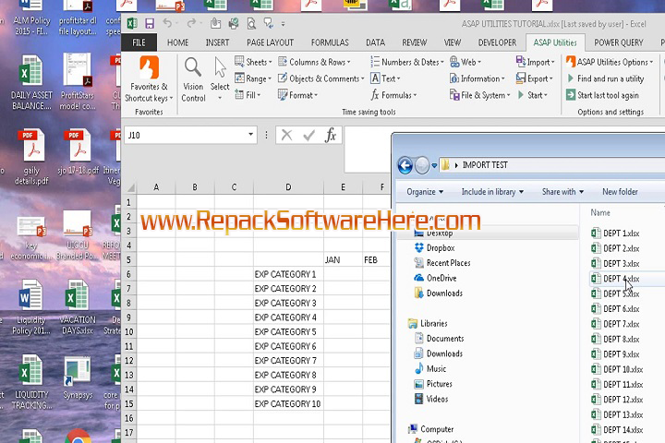
Task: Click Find and run a utility
Action: coord(605,78)
